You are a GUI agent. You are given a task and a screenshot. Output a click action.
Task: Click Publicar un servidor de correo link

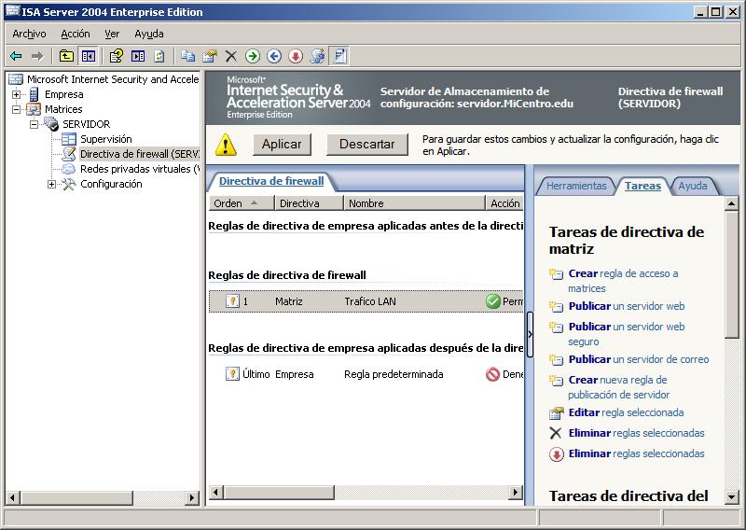pyautogui.click(x=638, y=359)
